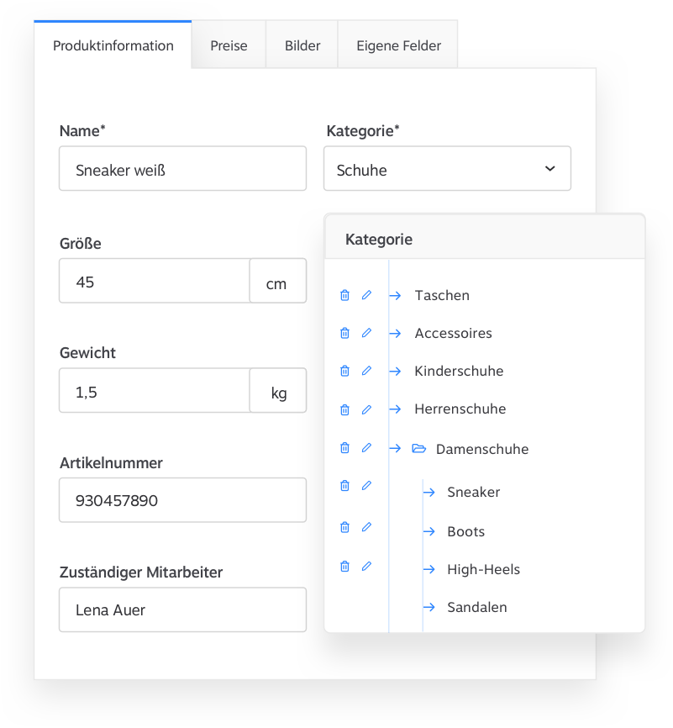The width and height of the screenshot is (673, 728).
Task: Select Sneaker in the category tree
Action: tap(473, 492)
